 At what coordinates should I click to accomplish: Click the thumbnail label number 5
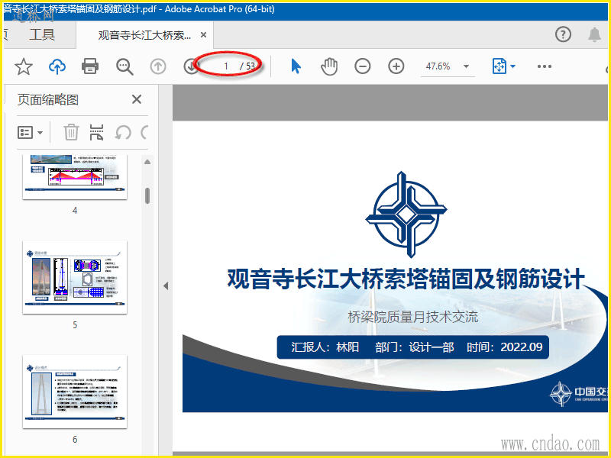tap(75, 325)
